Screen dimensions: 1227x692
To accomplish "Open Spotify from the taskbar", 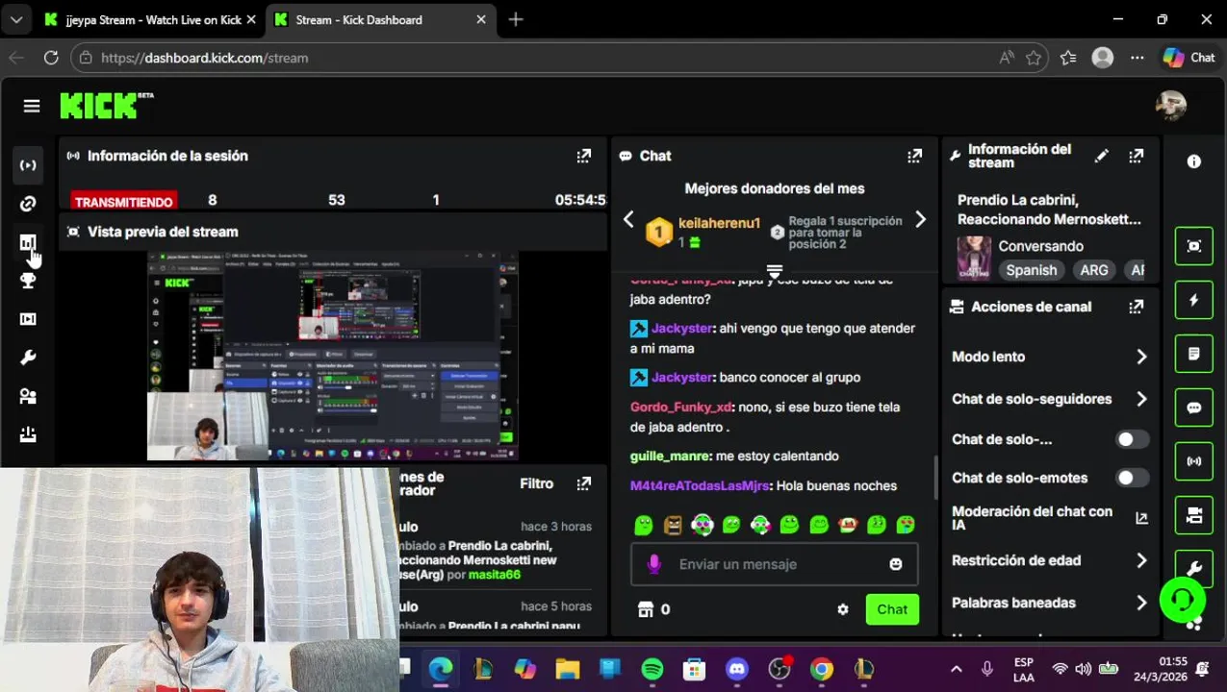I will 652,669.
